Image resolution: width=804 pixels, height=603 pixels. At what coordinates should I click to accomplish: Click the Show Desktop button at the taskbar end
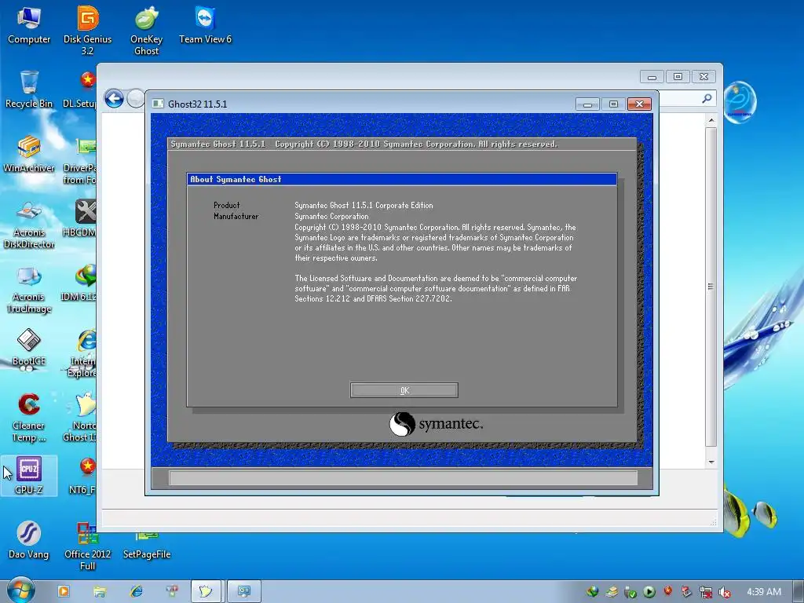[799, 591]
